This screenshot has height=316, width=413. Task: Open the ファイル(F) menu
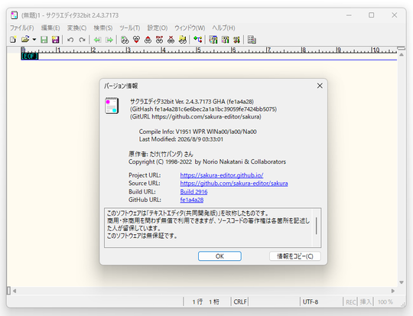tap(22, 28)
